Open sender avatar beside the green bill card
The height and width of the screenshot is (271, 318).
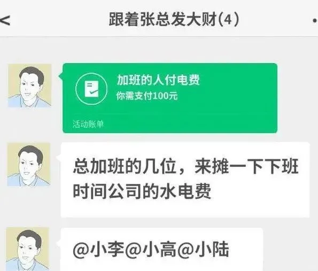point(29,86)
